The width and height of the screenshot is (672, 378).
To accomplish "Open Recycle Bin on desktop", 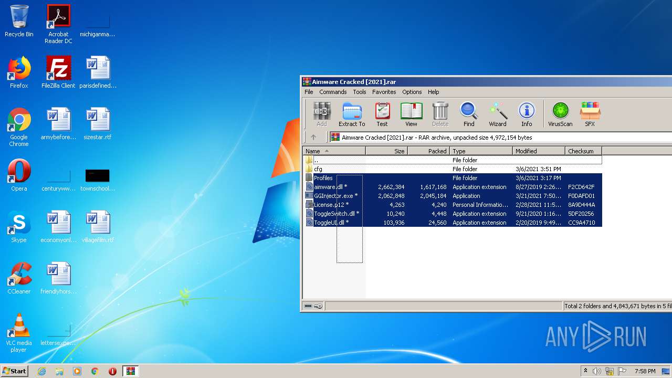I will [19, 21].
